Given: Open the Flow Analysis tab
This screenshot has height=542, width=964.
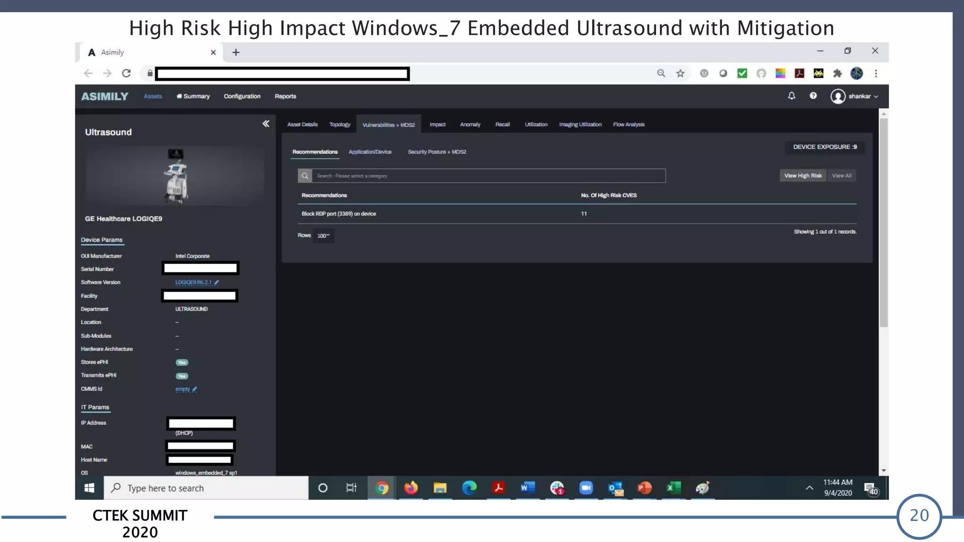Looking at the screenshot, I should (x=629, y=125).
